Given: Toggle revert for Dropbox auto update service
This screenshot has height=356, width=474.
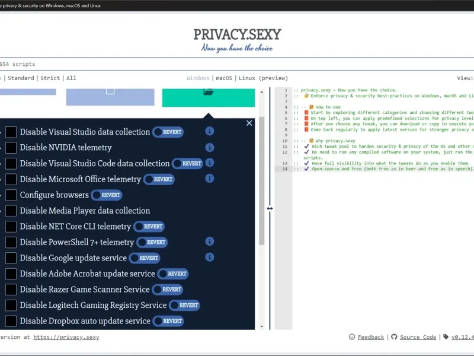Looking at the screenshot, I should [x=168, y=321].
